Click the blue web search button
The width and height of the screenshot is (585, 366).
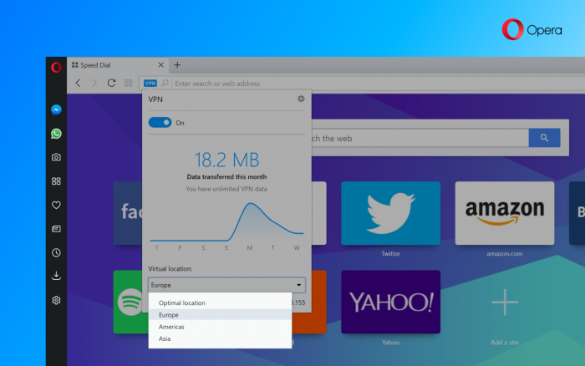544,138
